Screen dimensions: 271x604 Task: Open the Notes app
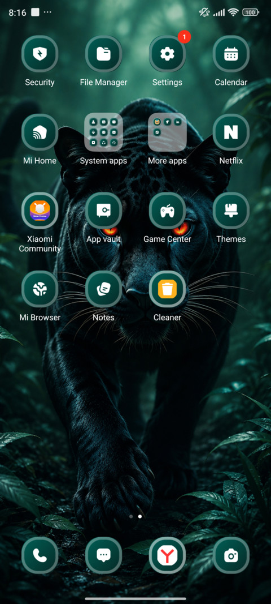(x=103, y=289)
